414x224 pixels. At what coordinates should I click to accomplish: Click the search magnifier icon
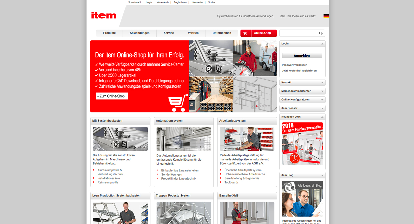click(x=321, y=33)
